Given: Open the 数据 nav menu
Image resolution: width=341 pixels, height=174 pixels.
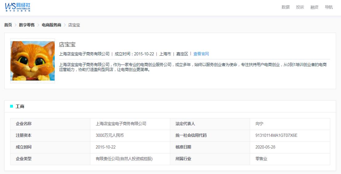Looking at the screenshot, I should 285,7.
